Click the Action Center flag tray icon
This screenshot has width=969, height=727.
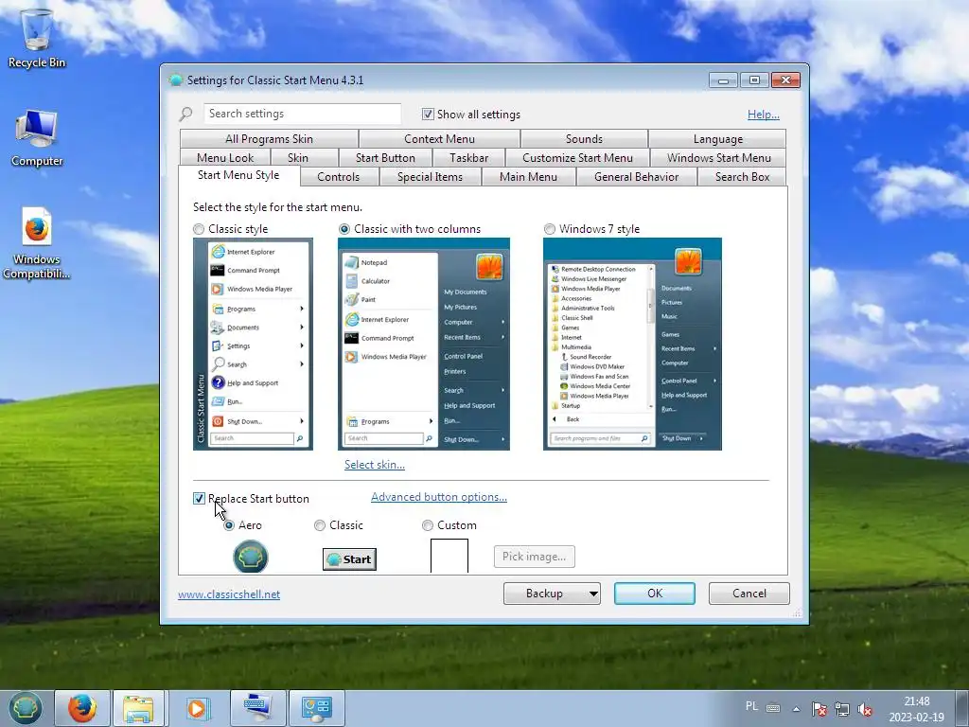819,709
